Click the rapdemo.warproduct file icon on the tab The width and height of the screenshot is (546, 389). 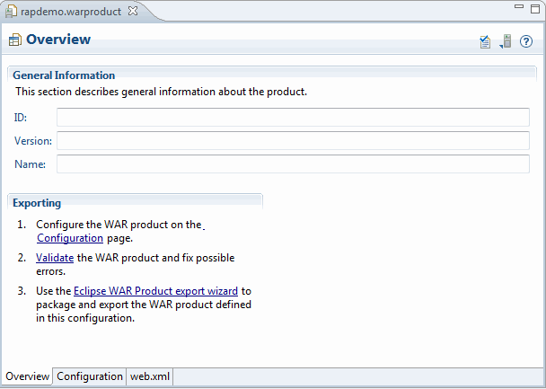[x=11, y=11]
